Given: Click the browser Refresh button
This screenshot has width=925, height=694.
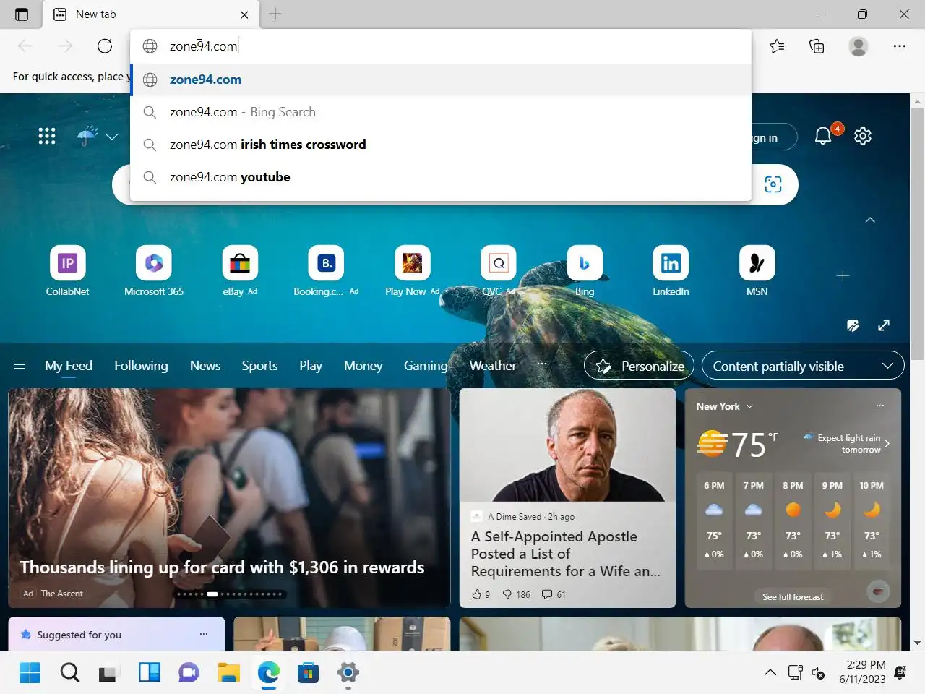Looking at the screenshot, I should (x=105, y=46).
